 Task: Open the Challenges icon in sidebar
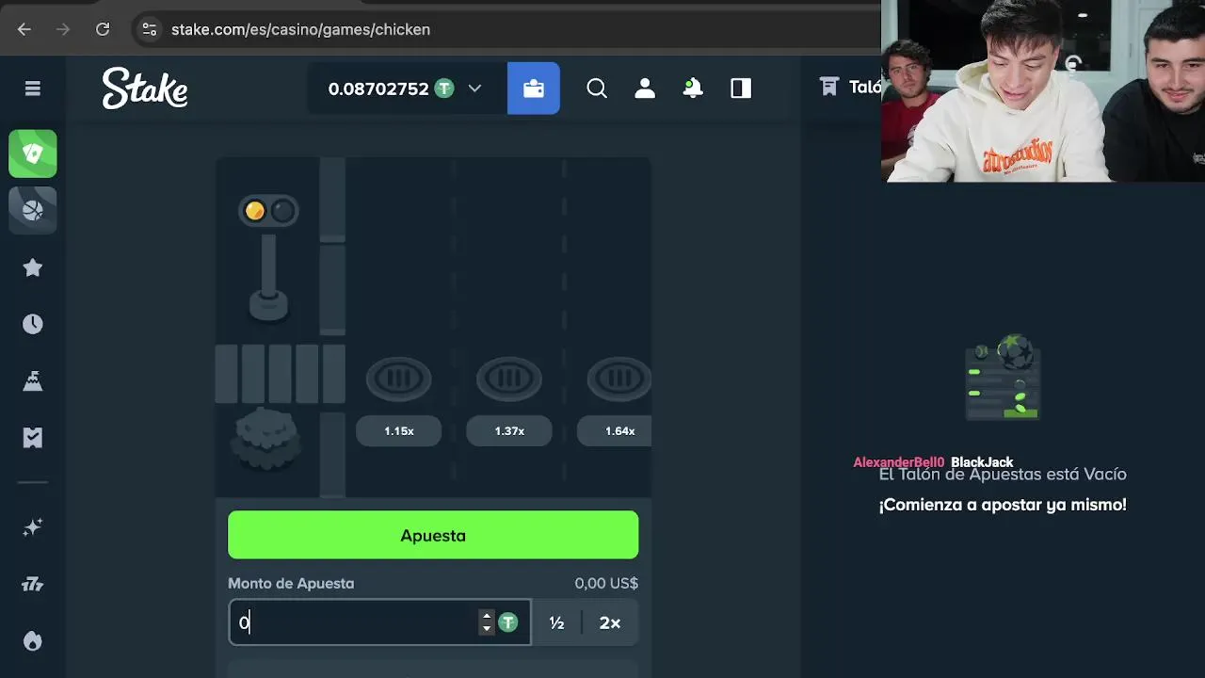pos(33,380)
